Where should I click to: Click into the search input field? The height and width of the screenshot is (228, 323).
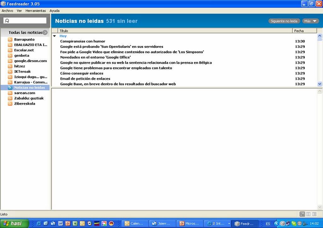tap(25, 20)
